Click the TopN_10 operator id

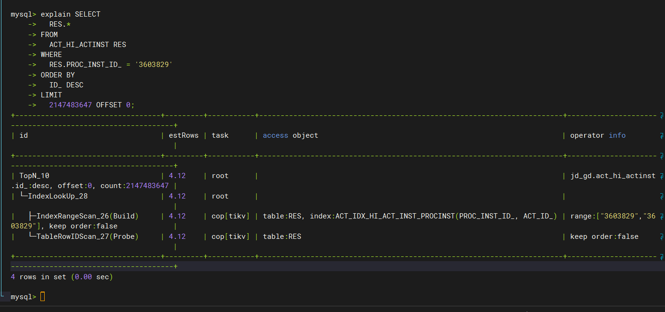point(34,176)
